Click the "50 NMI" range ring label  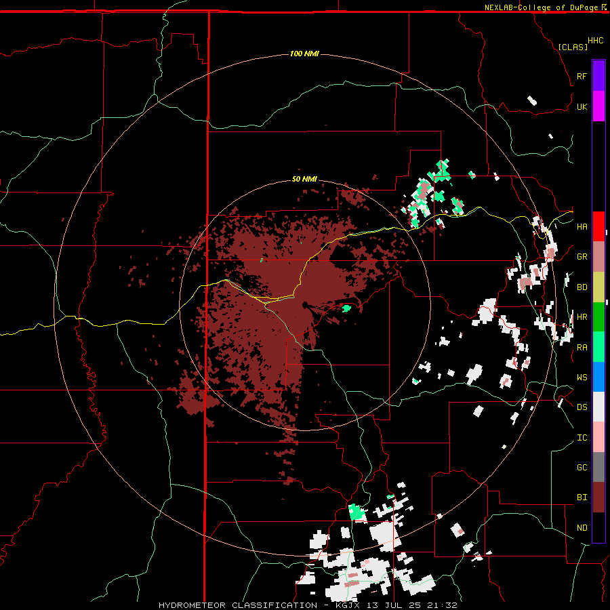[304, 179]
